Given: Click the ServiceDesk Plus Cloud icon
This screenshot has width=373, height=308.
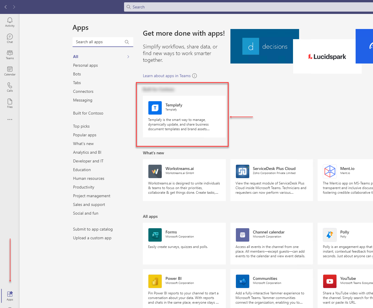Looking at the screenshot, I should coord(243,171).
